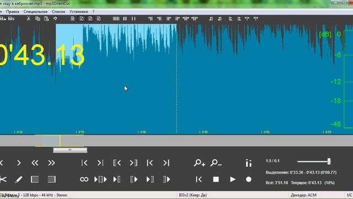Click the volume slider handle

(x=329, y=161)
